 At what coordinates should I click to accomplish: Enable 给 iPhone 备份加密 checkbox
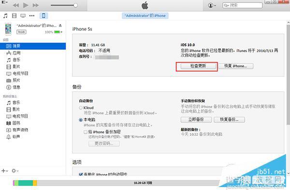click(86, 132)
